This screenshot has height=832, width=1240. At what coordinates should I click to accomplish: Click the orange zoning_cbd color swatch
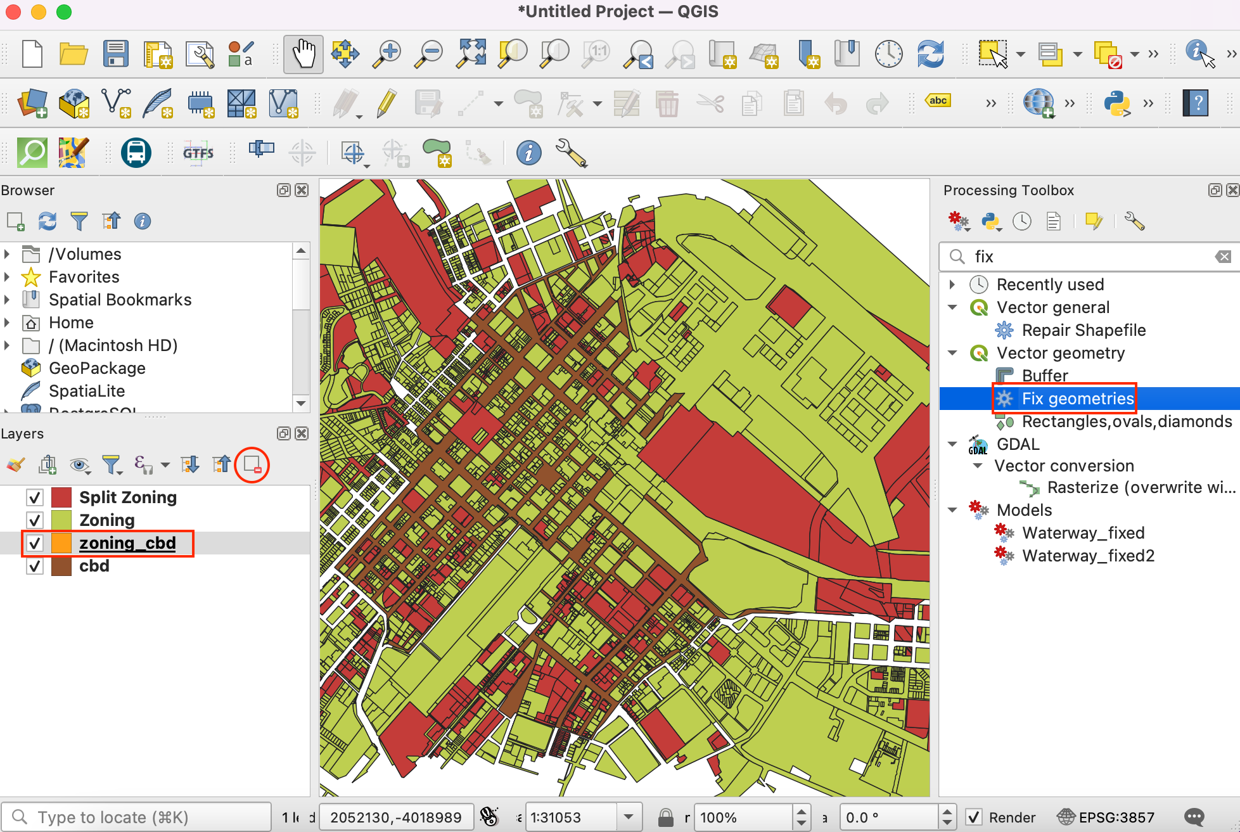[x=61, y=543]
